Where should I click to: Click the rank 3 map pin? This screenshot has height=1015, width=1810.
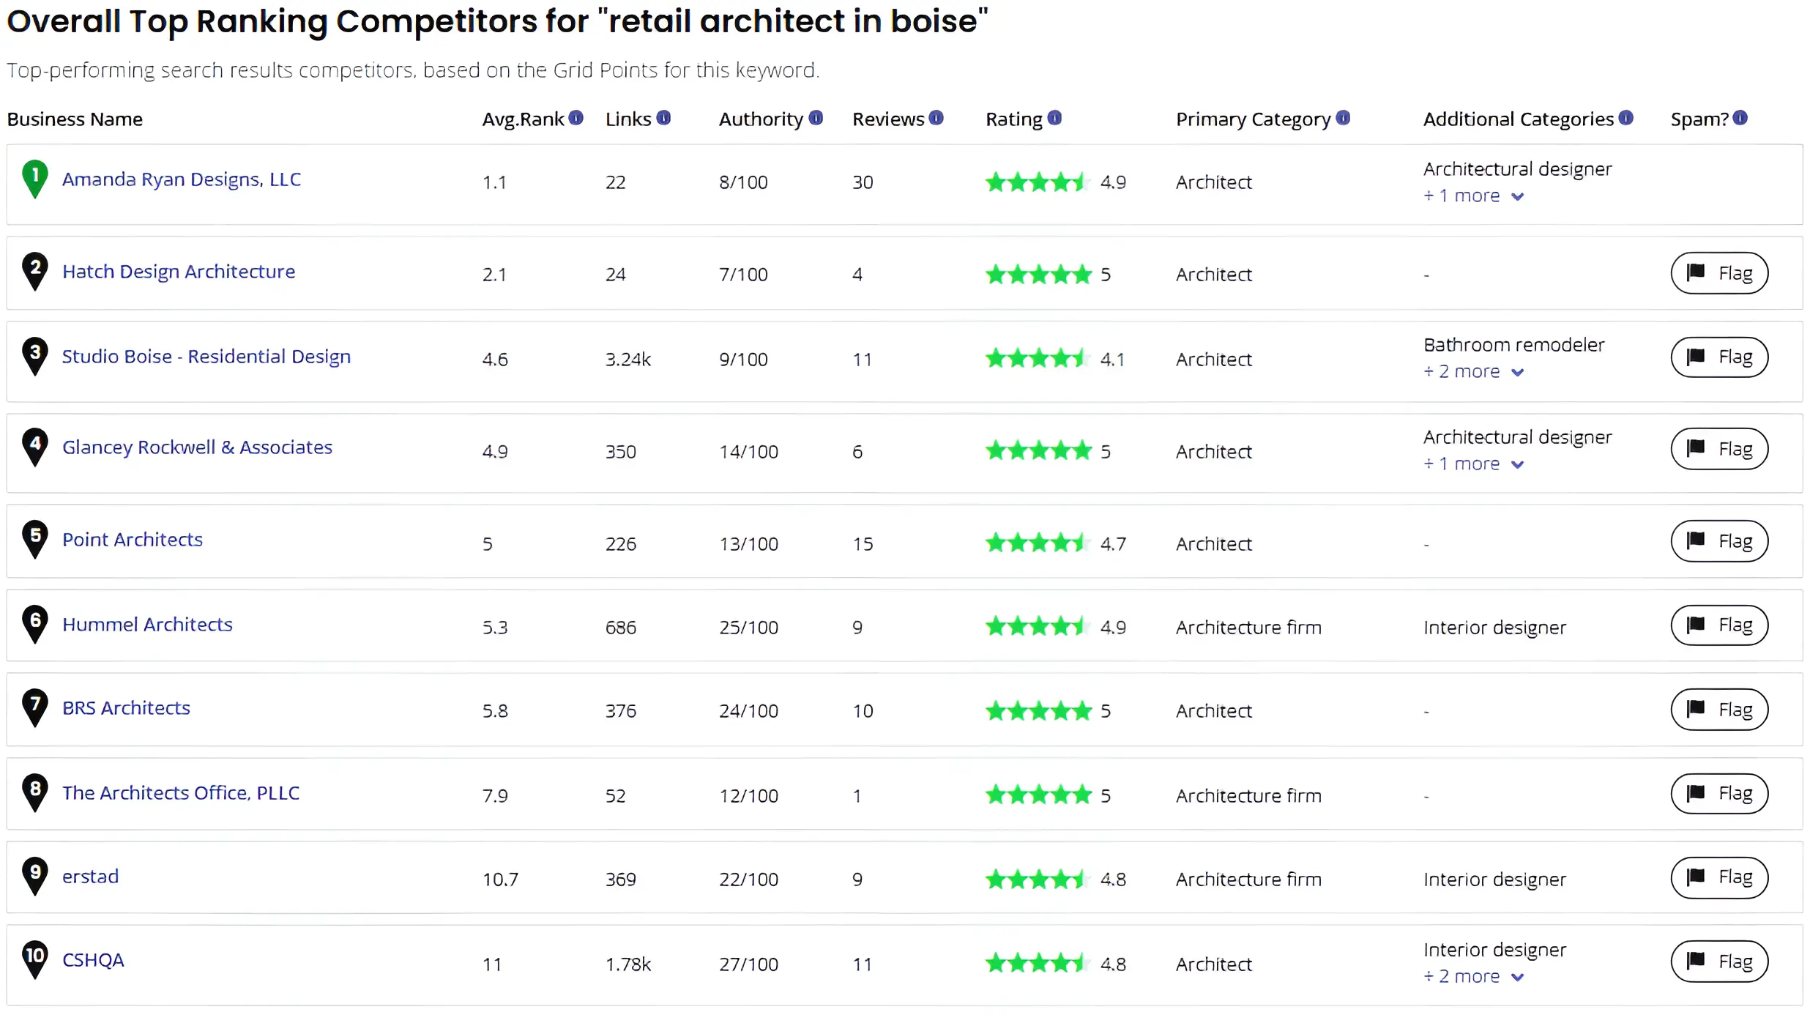35,356
